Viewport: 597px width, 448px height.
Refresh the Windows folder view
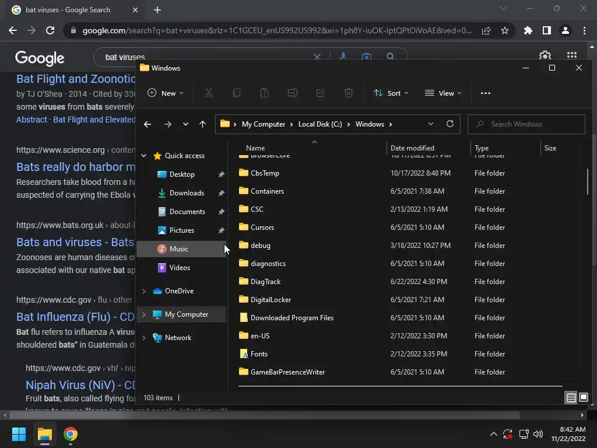(x=450, y=124)
